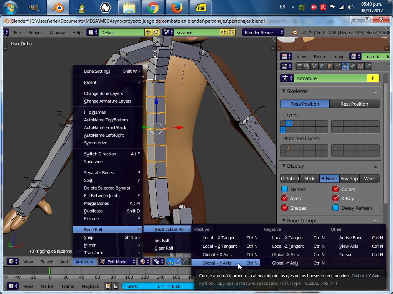Uncheck the Axes display checkbox
The height and width of the screenshot is (294, 393).
coord(284,198)
